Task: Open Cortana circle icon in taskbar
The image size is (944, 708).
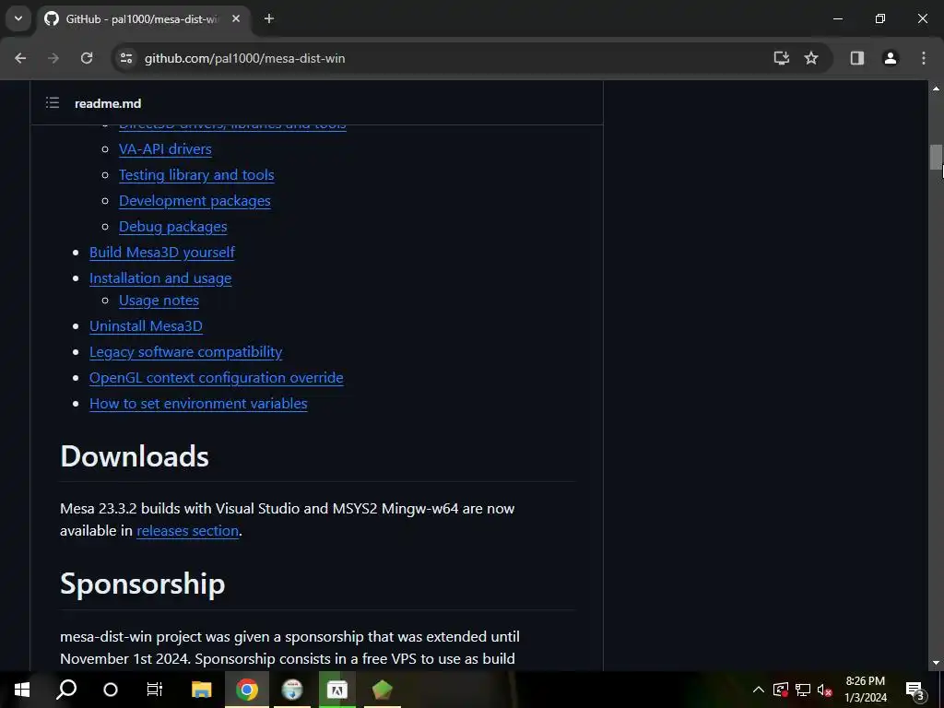Action: pos(111,690)
